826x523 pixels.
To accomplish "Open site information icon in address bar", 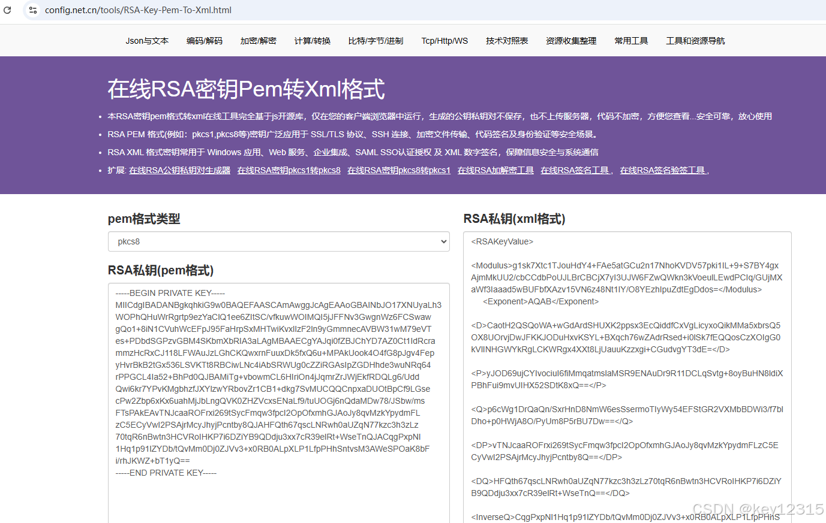I will [x=33, y=10].
